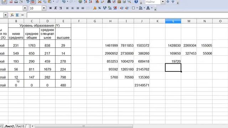Click the Increase Indent icon

127,8
